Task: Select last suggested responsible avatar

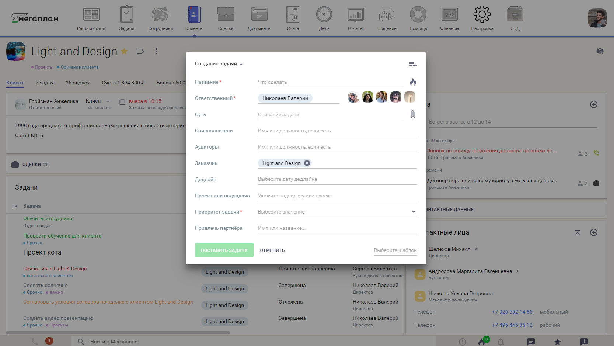Action: 410,97
